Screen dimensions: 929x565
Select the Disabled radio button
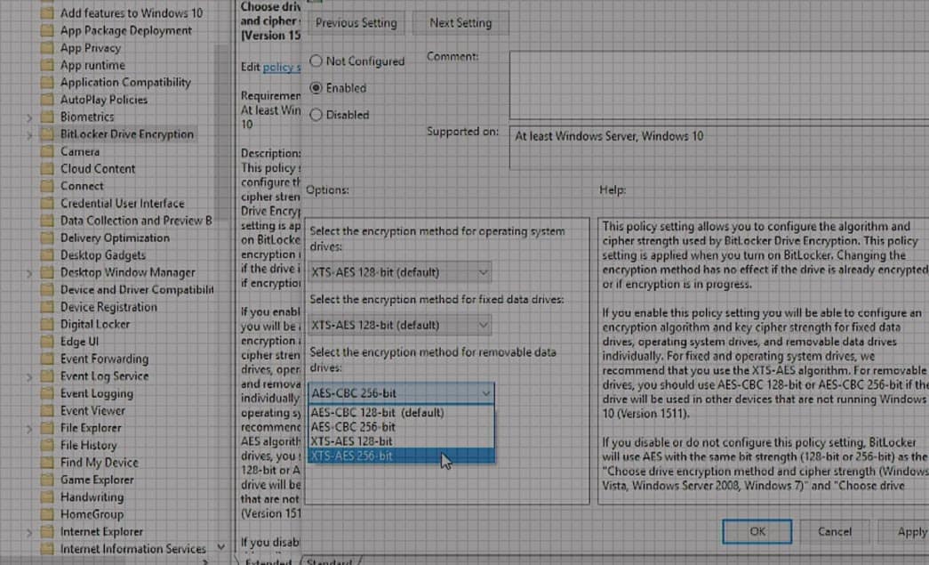[316, 115]
